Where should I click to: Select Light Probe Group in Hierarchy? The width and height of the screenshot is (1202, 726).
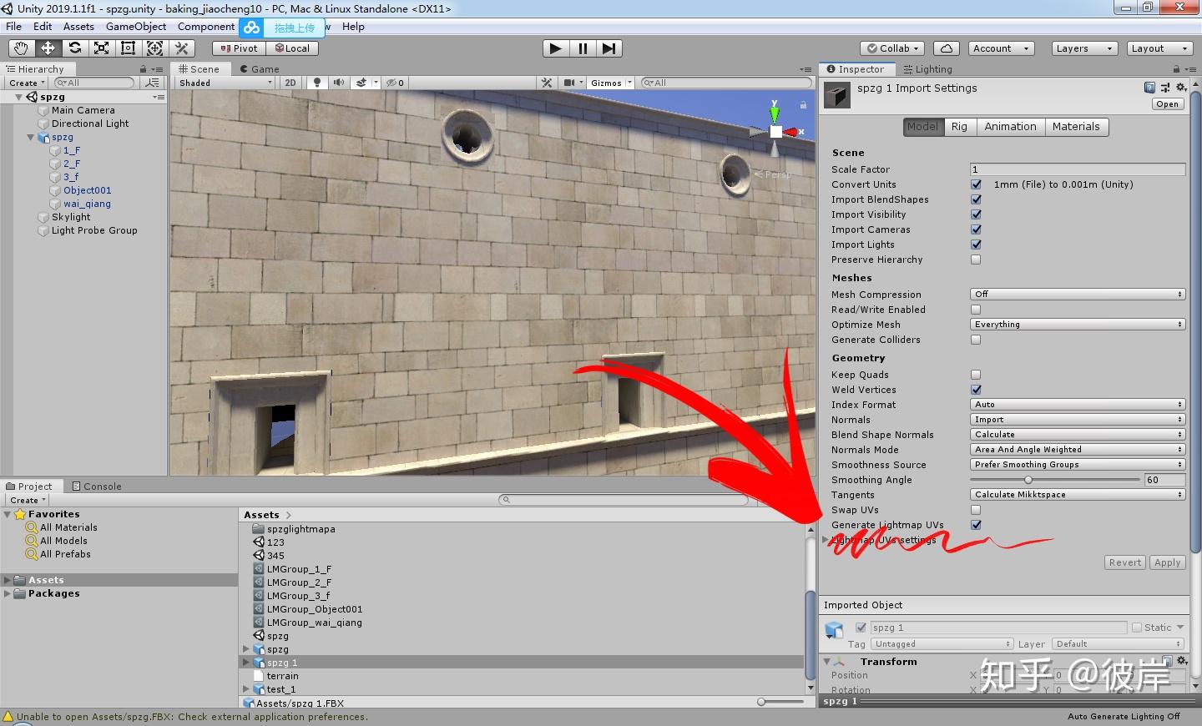(94, 230)
